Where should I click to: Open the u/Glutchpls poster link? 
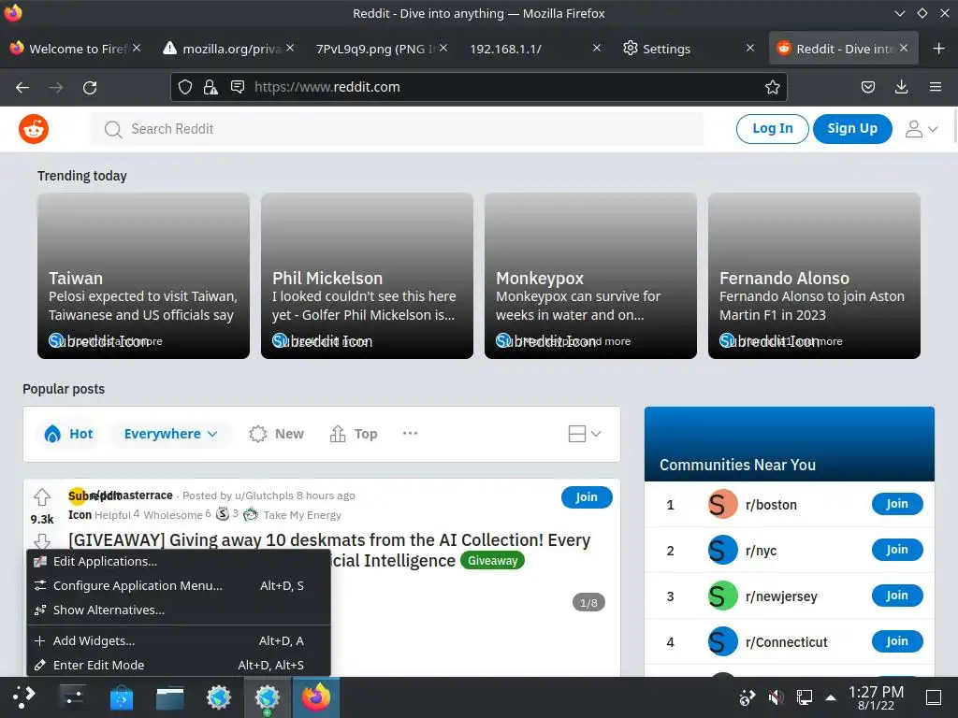point(265,495)
